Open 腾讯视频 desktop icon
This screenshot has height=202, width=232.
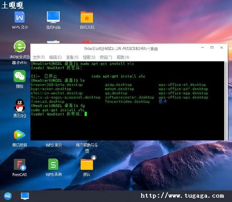pos(20,135)
